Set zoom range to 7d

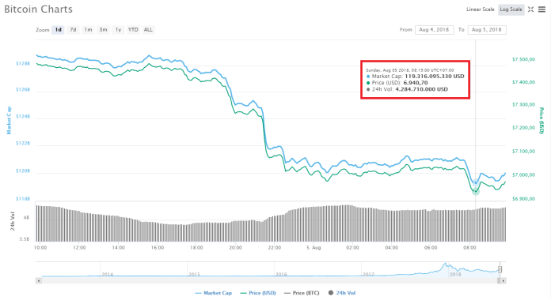click(x=73, y=30)
